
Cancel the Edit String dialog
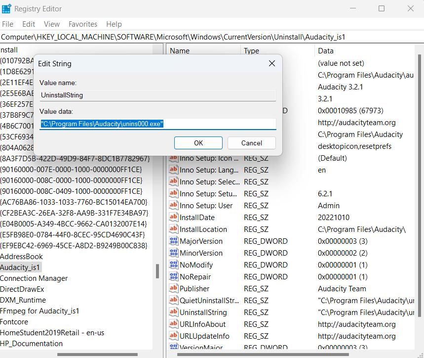tap(251, 143)
